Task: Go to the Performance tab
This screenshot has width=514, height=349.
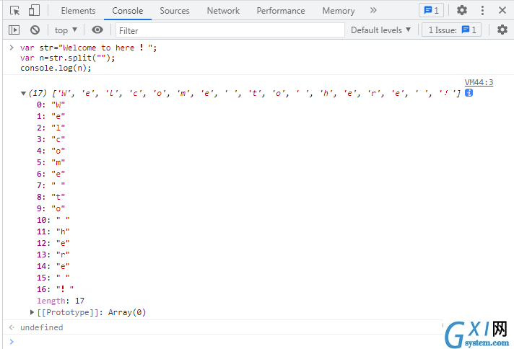Action: point(281,11)
